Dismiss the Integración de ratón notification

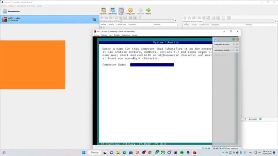click(x=237, y=44)
